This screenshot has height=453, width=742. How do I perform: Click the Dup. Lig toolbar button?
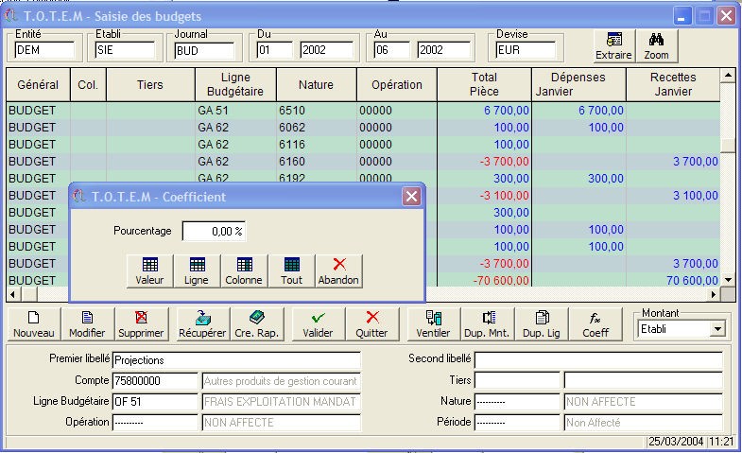pos(542,323)
